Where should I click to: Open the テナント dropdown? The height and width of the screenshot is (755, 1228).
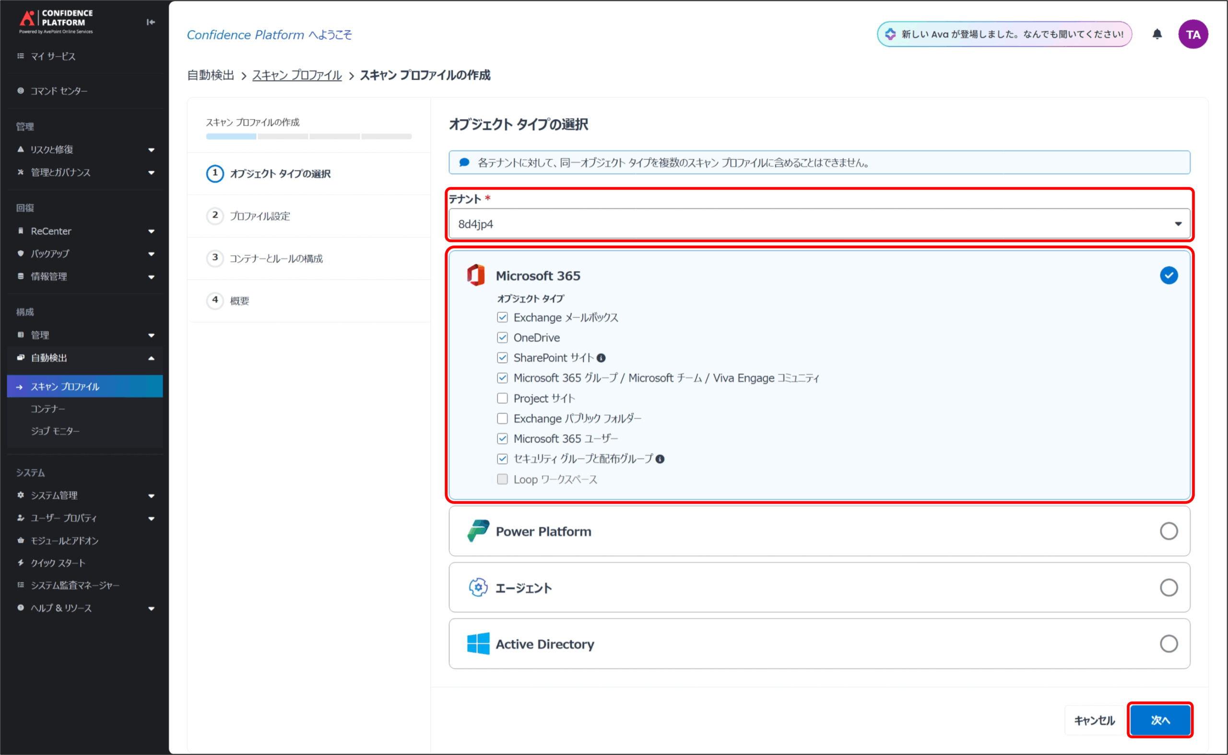tap(819, 224)
